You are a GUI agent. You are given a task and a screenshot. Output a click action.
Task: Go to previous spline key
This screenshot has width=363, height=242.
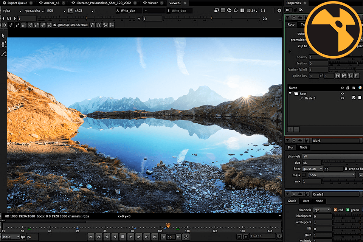[338, 76]
